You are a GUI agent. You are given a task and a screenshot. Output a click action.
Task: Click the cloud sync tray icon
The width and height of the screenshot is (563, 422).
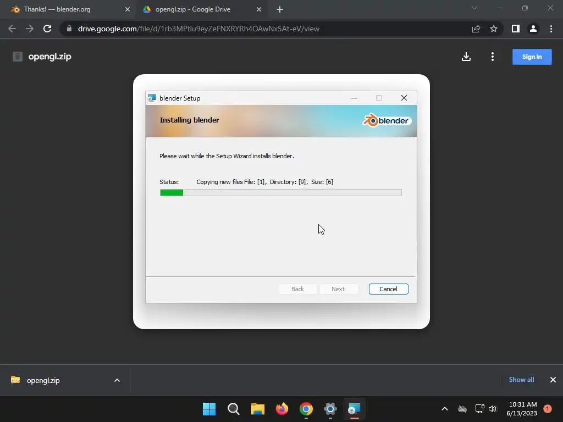[462, 409]
